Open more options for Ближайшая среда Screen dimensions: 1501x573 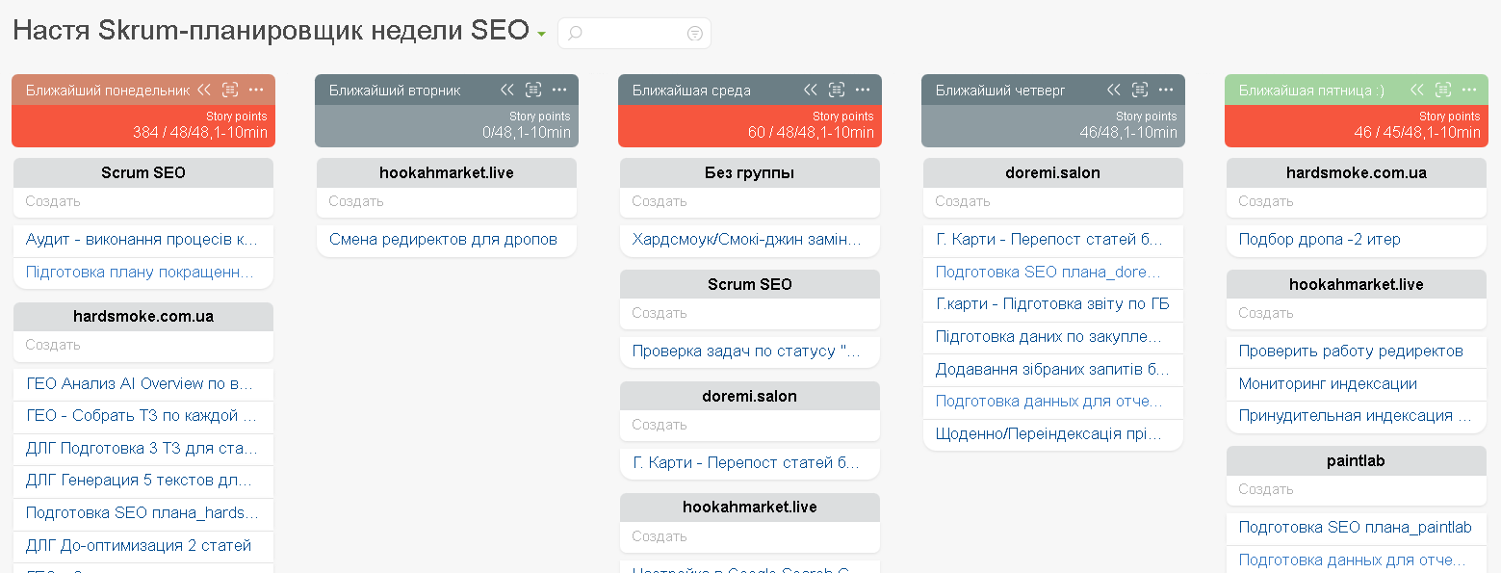tap(863, 90)
